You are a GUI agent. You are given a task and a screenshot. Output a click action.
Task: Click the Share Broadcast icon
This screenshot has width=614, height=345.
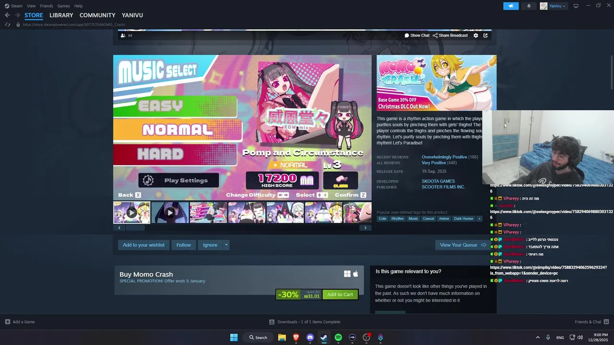(435, 35)
